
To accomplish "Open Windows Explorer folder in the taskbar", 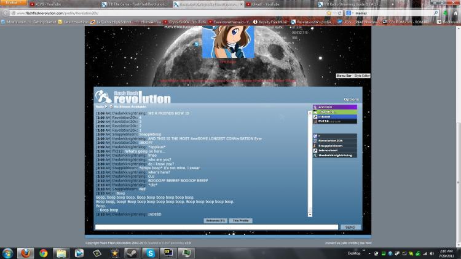I will [61, 252].
